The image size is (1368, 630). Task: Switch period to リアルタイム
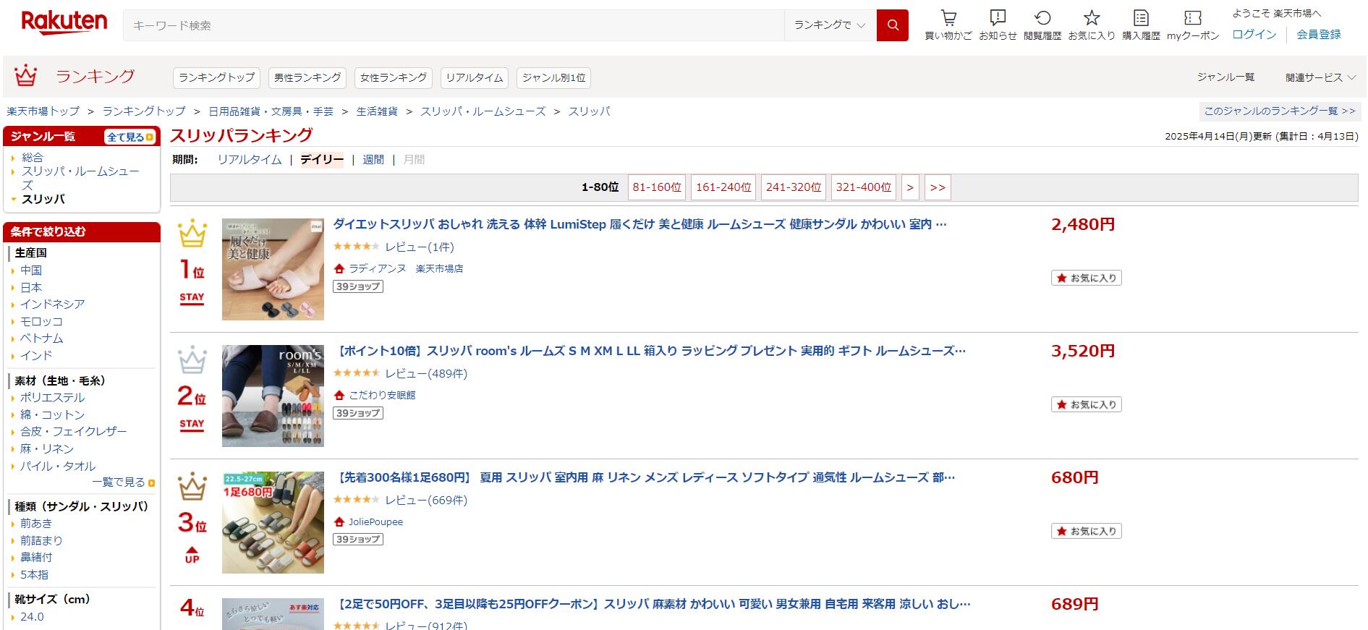coord(250,160)
